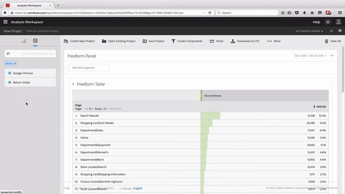Click the browser Search box
Viewport: 345px width, 194px height.
[x=247, y=13]
